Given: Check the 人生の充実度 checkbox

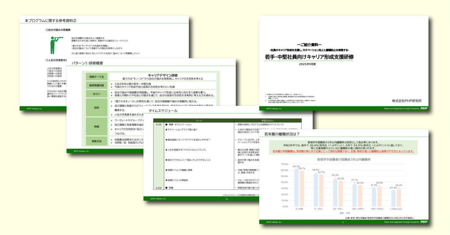Looking at the screenshot, I should pos(46,59).
